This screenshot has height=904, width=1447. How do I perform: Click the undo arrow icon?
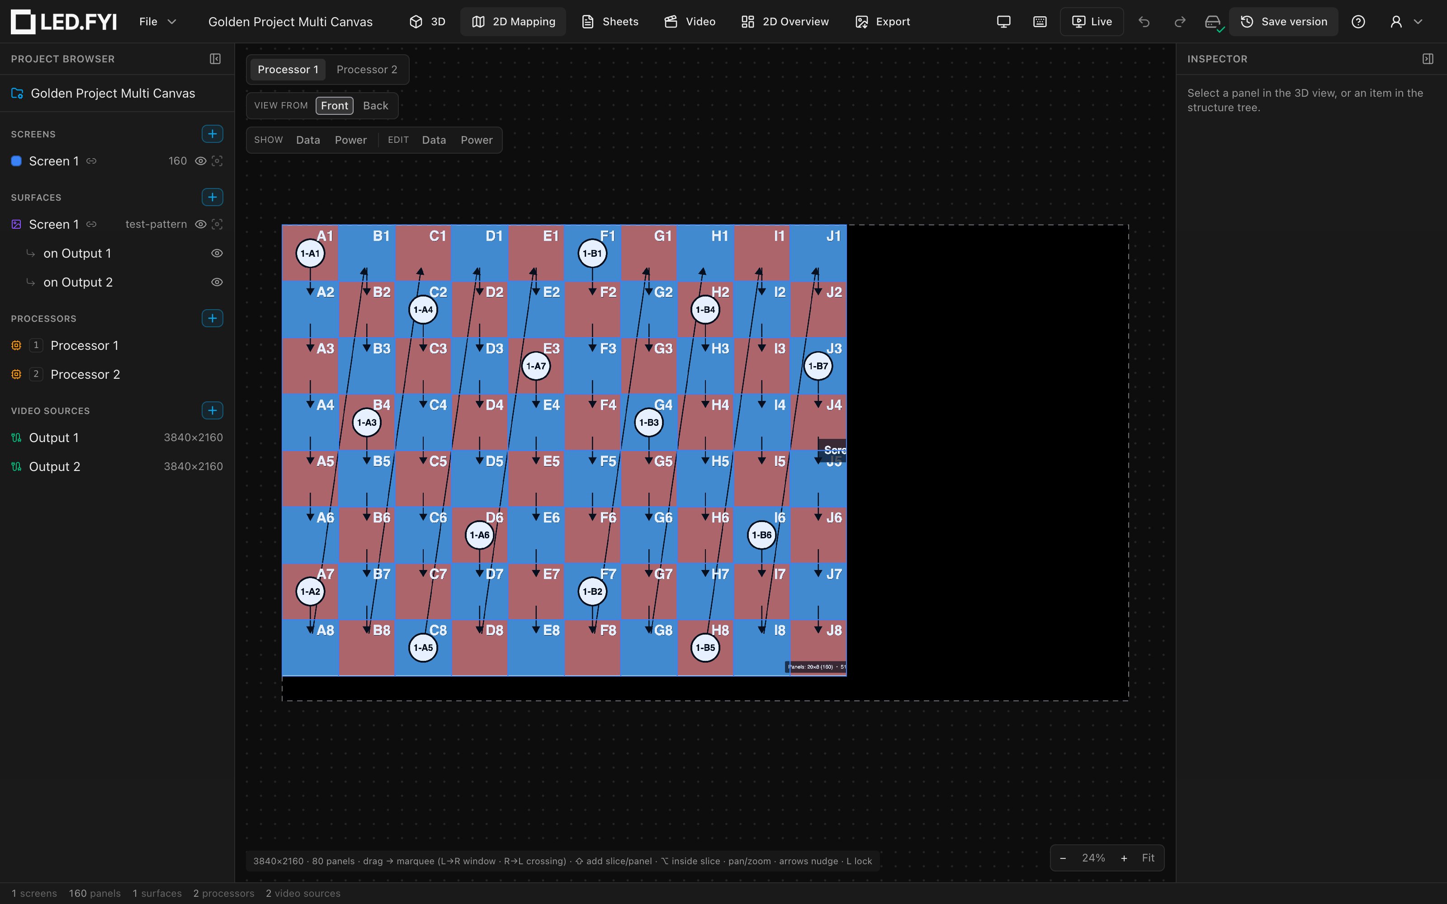[x=1144, y=22]
